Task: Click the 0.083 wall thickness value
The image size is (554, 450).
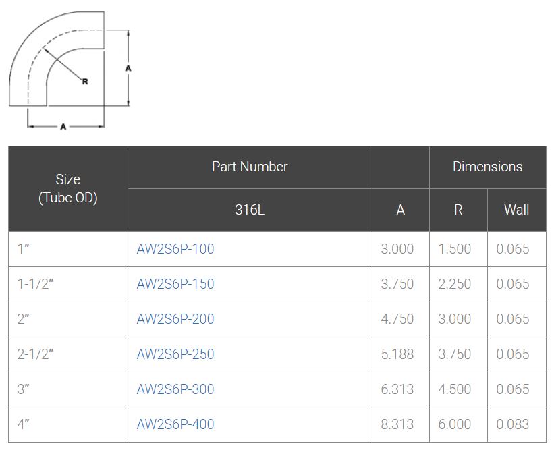Action: tap(513, 424)
